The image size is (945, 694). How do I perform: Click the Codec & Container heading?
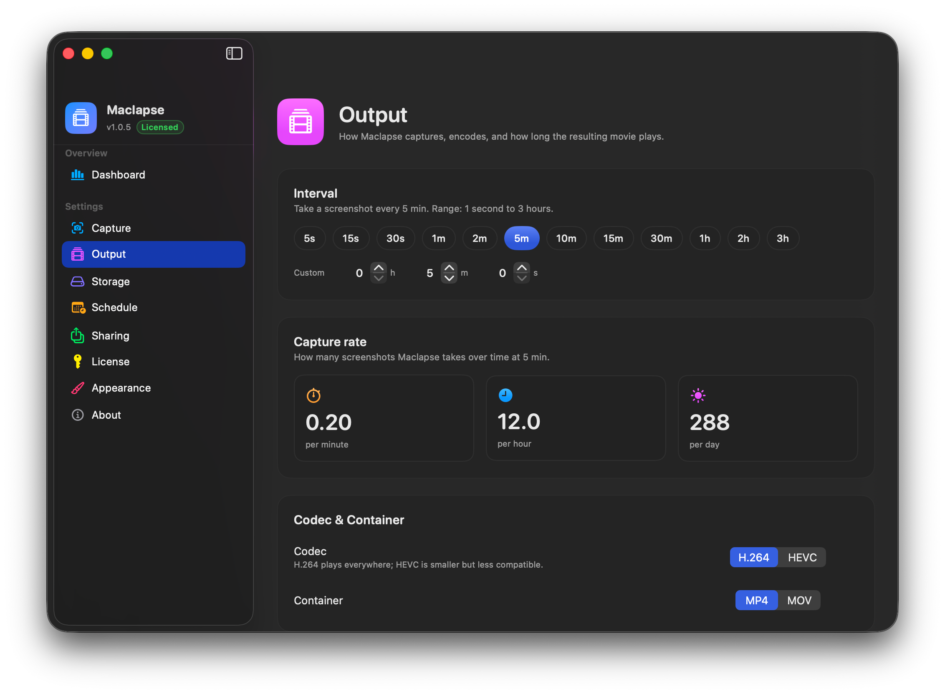pos(349,520)
